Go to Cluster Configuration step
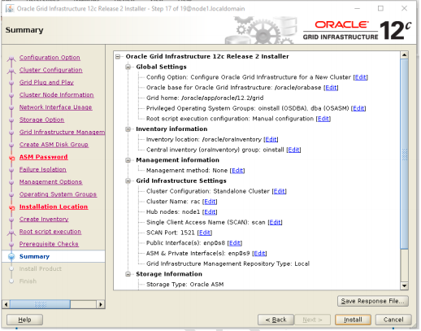 [x=50, y=70]
